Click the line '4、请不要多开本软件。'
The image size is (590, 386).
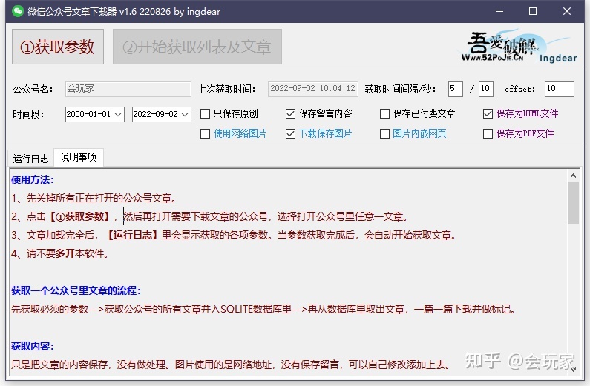coord(60,253)
